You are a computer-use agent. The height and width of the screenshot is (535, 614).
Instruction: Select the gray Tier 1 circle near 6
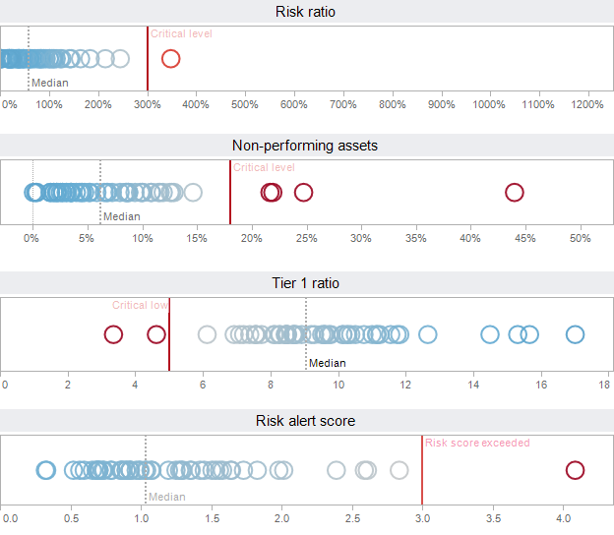click(207, 334)
